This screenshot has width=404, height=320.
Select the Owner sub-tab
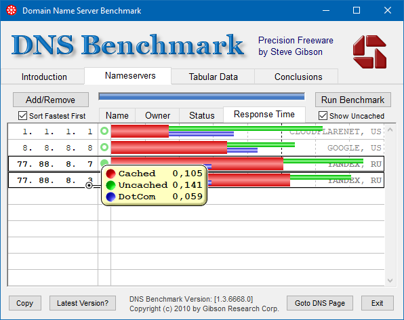point(157,115)
